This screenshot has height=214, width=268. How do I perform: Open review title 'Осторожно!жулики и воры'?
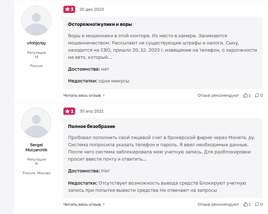click(x=100, y=24)
